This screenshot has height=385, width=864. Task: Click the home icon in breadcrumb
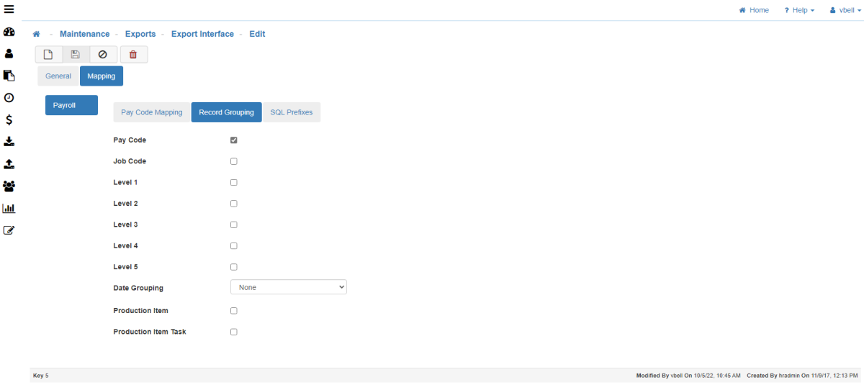click(x=36, y=34)
